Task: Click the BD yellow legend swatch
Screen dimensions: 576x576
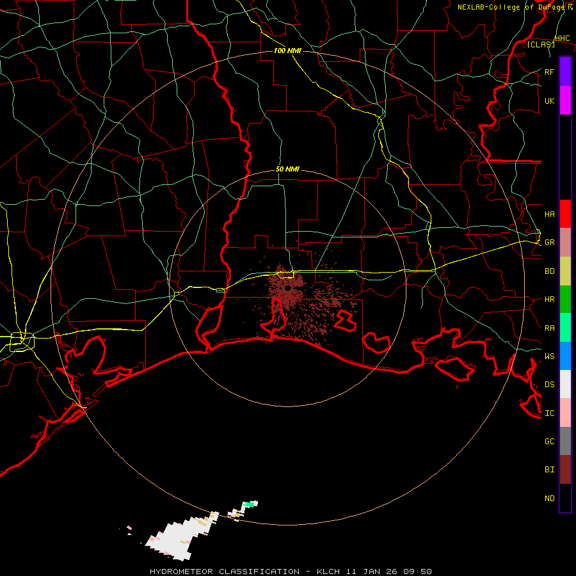Action: coord(565,271)
